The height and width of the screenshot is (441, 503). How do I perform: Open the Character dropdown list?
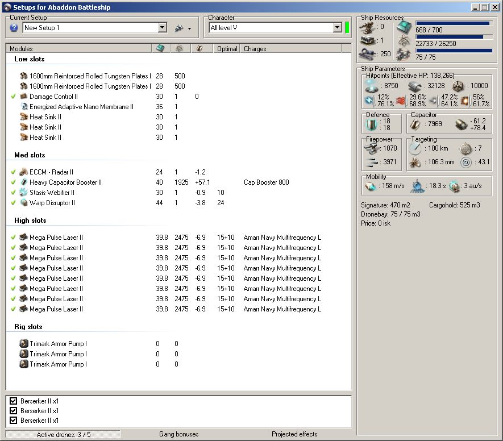tap(337, 28)
